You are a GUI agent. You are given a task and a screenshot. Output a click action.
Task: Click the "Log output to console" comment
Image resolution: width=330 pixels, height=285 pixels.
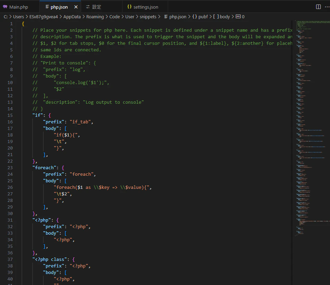click(x=113, y=102)
